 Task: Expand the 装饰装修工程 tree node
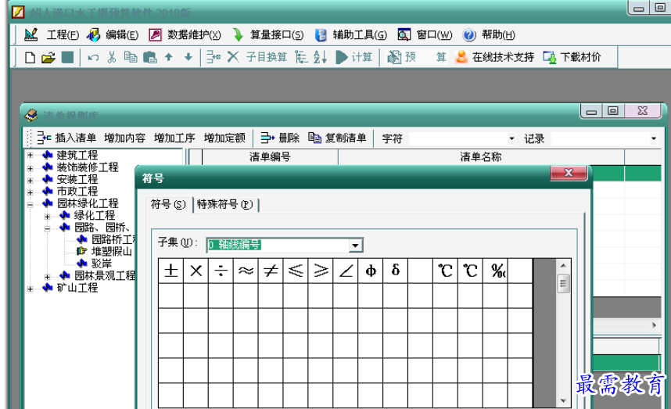click(x=30, y=168)
